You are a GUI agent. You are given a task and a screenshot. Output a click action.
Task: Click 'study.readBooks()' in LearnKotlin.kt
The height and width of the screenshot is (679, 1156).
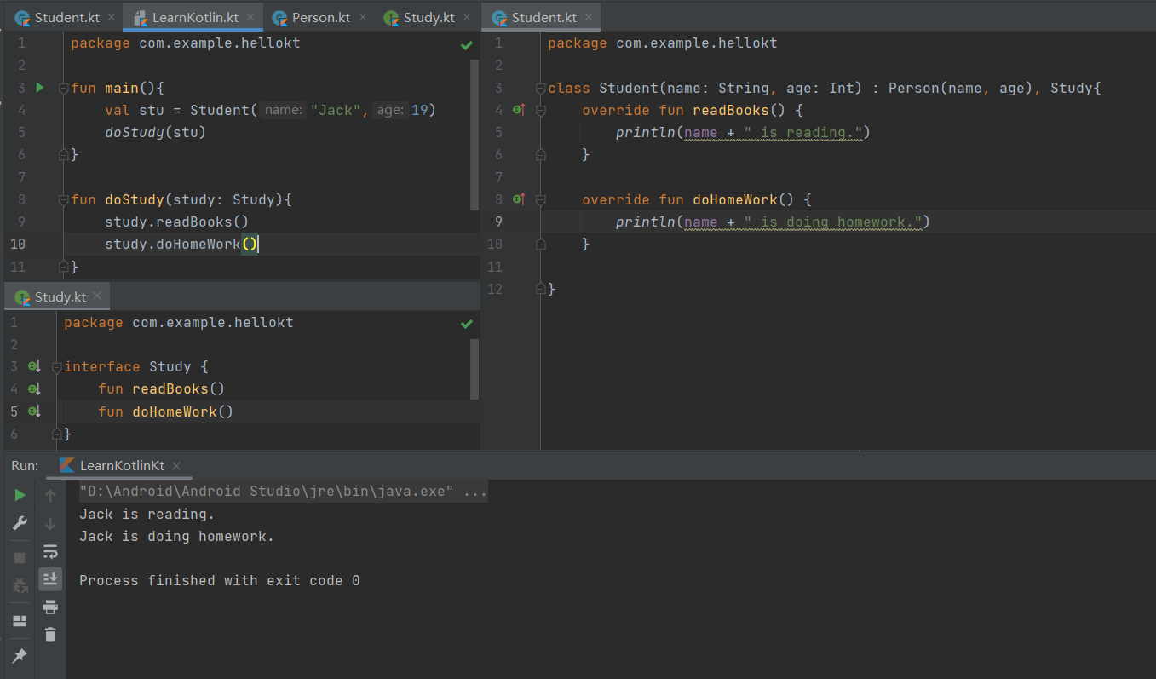tap(177, 222)
